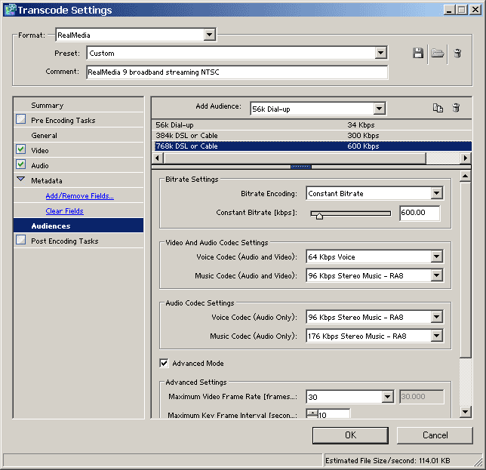Image resolution: width=486 pixels, height=470 pixels.
Task: Uncheck the Audio checkbox
Action: click(x=21, y=164)
